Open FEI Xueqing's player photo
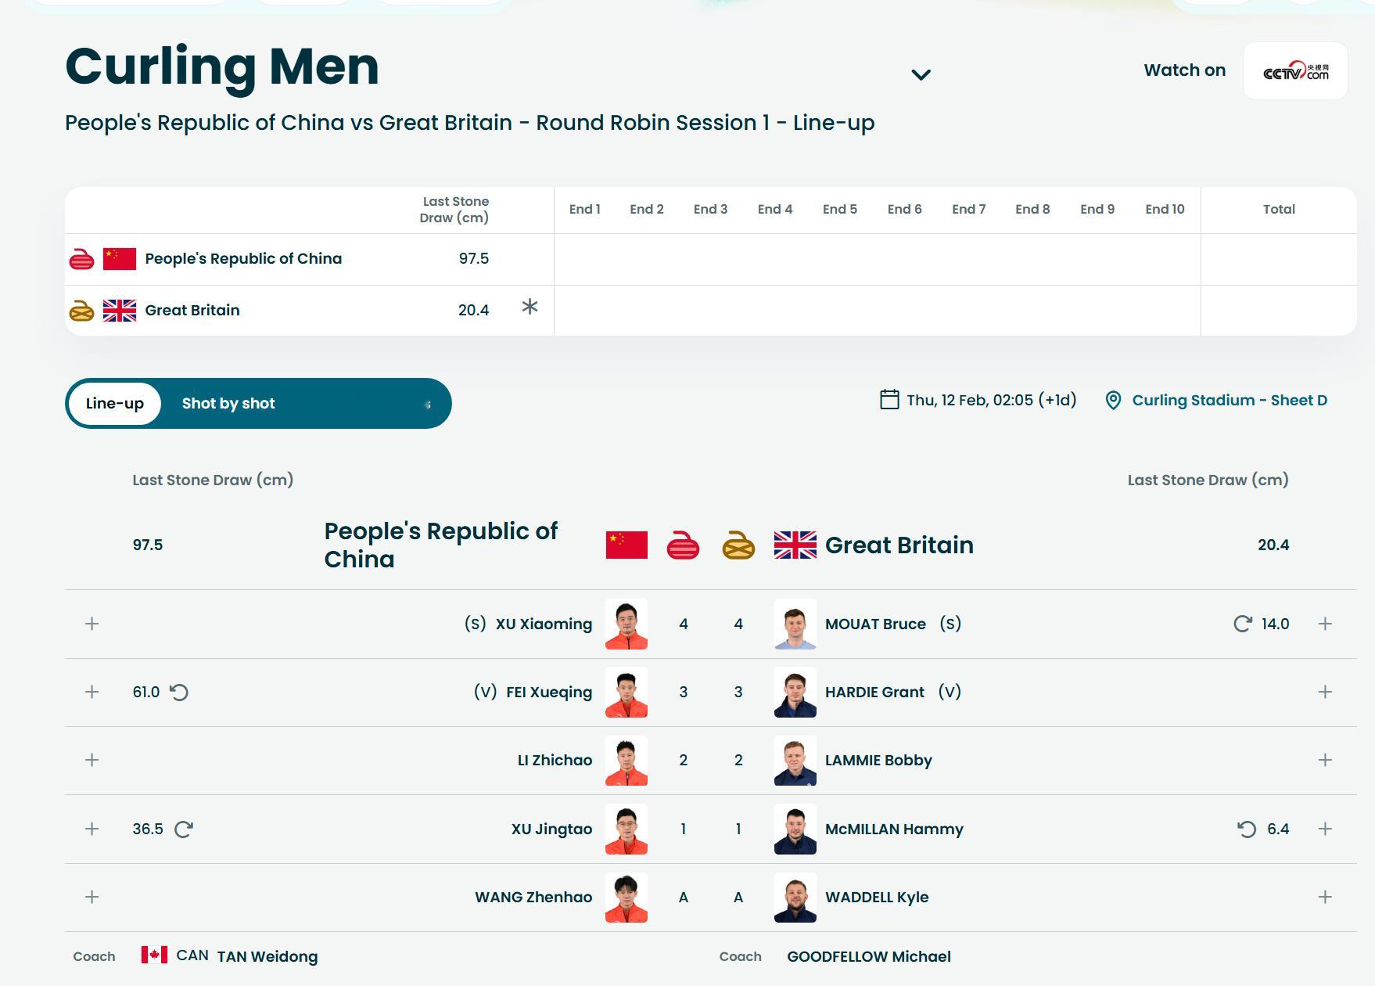The width and height of the screenshot is (1375, 986). click(626, 692)
